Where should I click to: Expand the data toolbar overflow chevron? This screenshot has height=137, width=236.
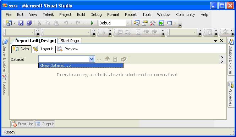click(222, 59)
